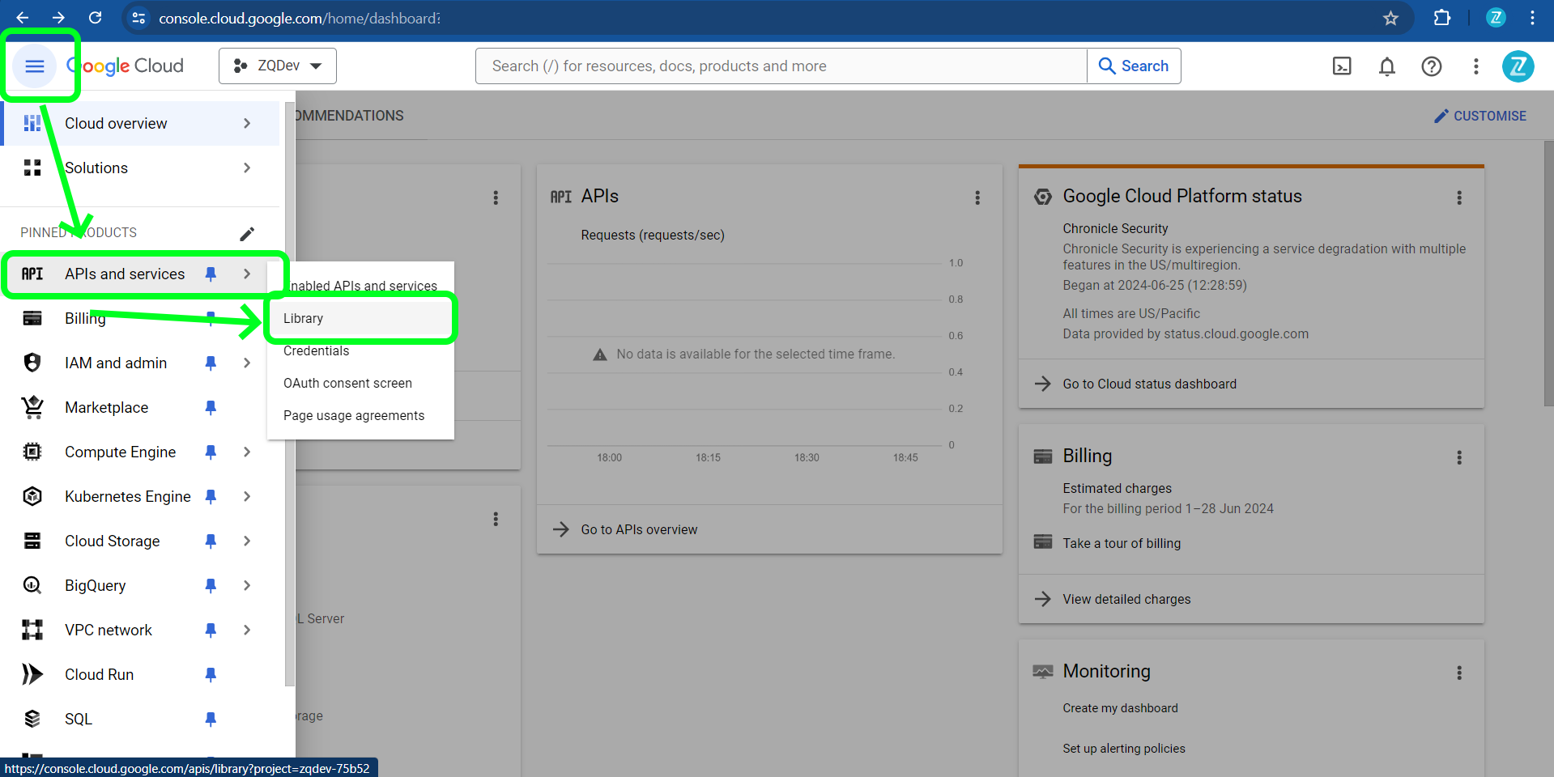Open browser extensions puzzle icon

(x=1441, y=18)
